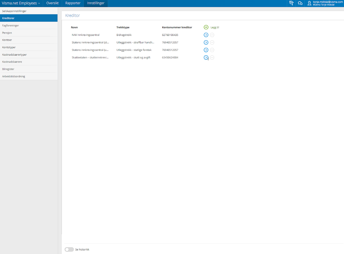Select the Statens innkrevingssentral (u... name cell
344x254 pixels.
[90, 50]
